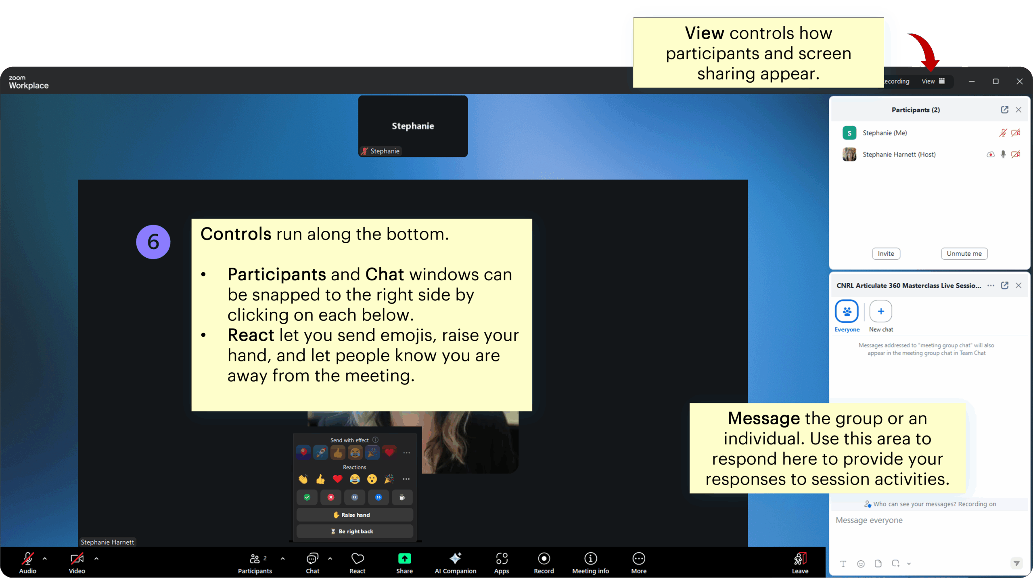Start screen sharing with the green Share button
The width and height of the screenshot is (1033, 578).
[404, 563]
